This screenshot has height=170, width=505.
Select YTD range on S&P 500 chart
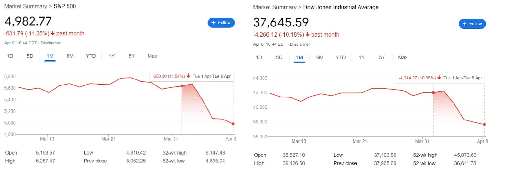(91, 56)
